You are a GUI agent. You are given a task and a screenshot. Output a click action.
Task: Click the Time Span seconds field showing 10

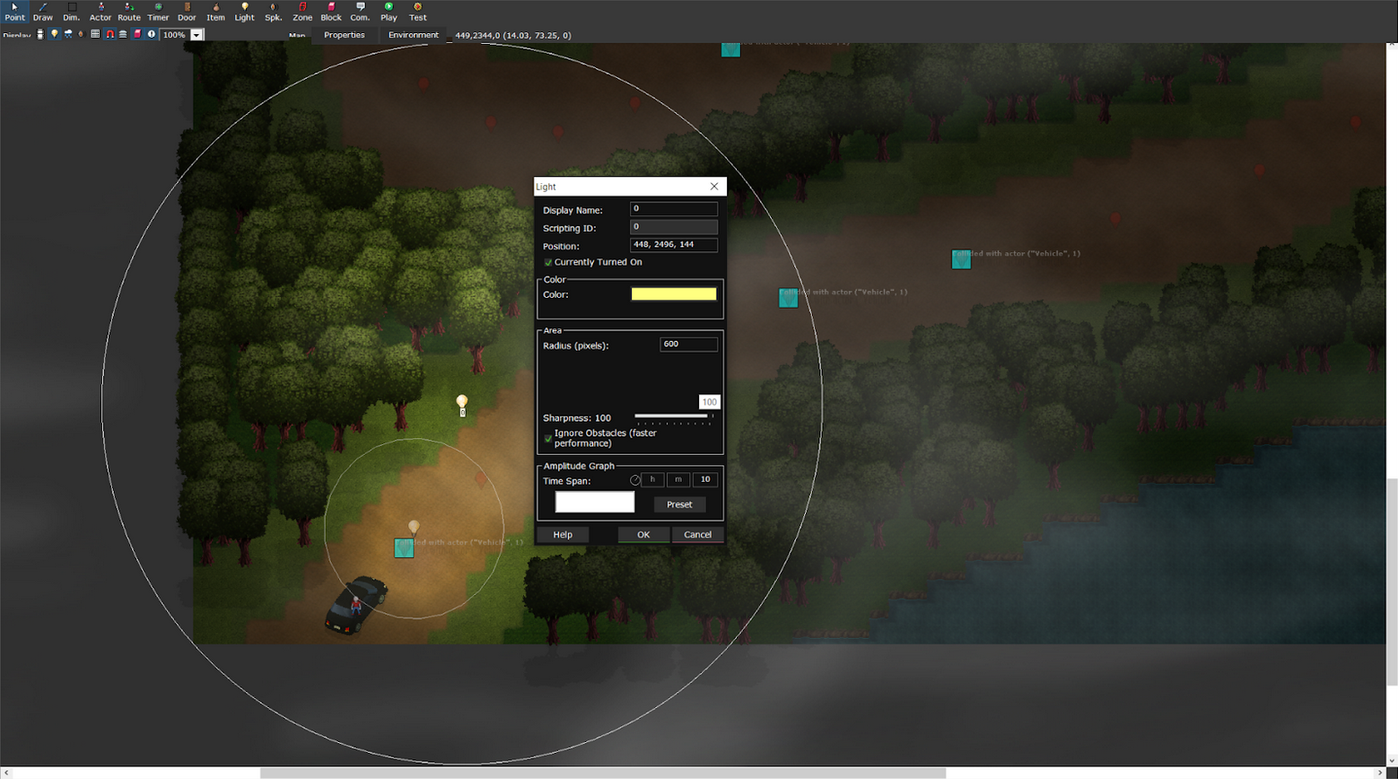click(x=705, y=480)
